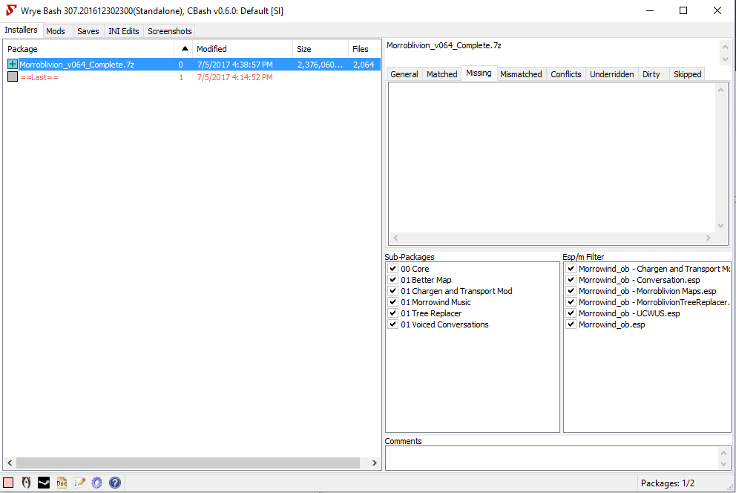The height and width of the screenshot is (493, 736).
Task: Click the Comments box scroll down arrow
Action: 723,464
